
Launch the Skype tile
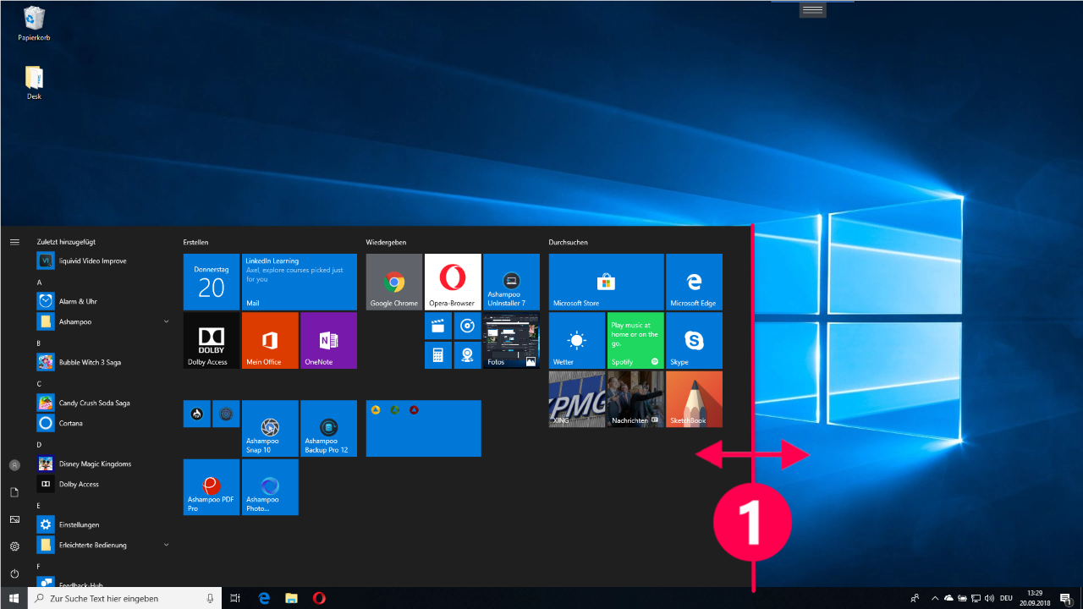tap(694, 340)
